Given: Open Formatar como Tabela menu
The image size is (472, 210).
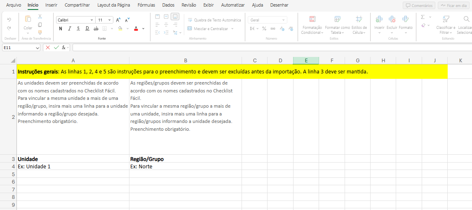Looking at the screenshot, I should click(338, 25).
